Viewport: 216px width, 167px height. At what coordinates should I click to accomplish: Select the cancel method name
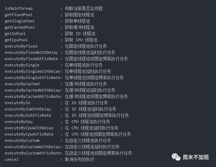tap(12, 159)
